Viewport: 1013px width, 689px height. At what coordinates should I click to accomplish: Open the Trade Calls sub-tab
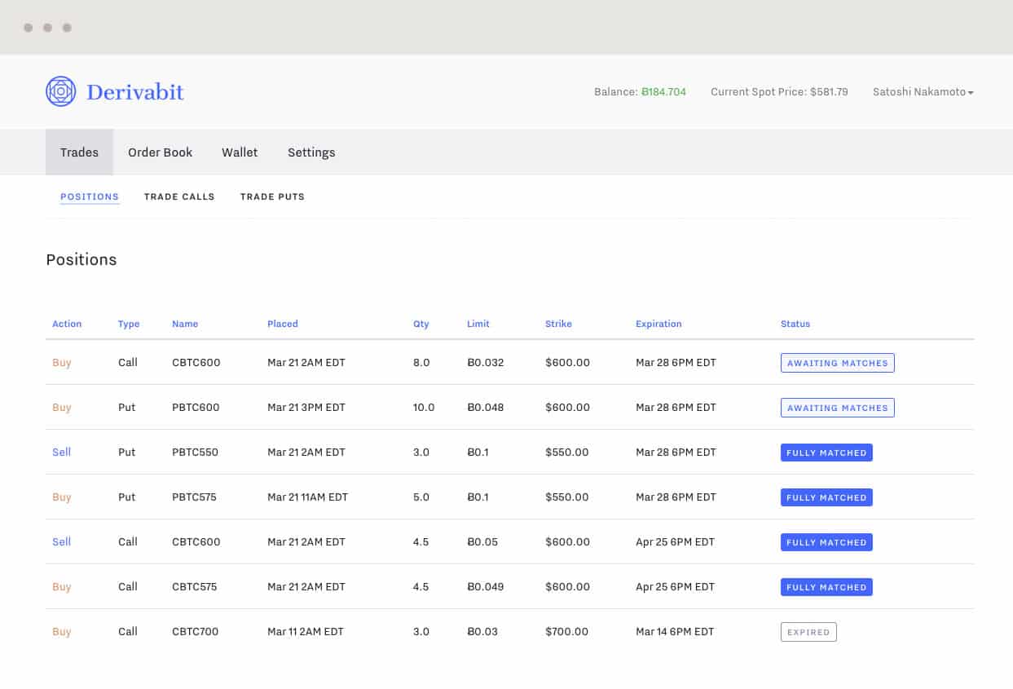coord(179,197)
